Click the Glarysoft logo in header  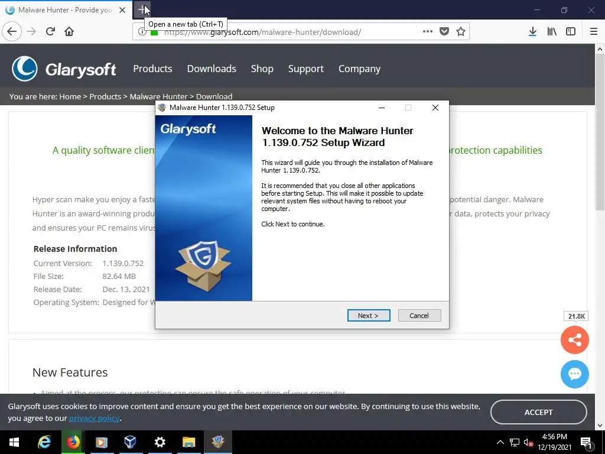click(64, 69)
